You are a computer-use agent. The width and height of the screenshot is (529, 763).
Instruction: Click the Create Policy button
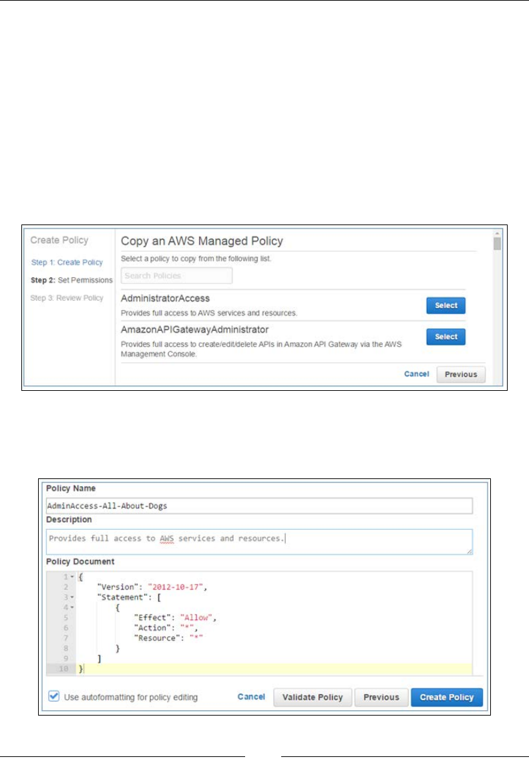(446, 697)
